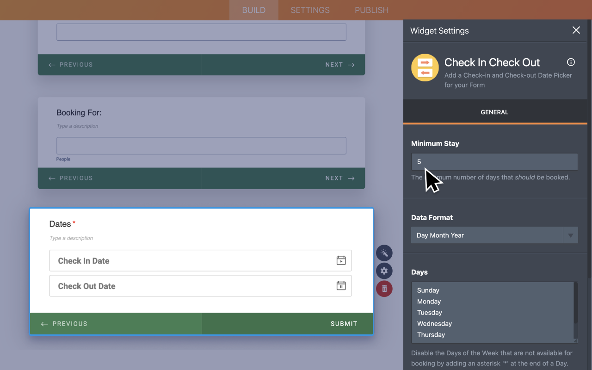592x370 pixels.
Task: Open the SETTINGS tab
Action: coord(309,10)
